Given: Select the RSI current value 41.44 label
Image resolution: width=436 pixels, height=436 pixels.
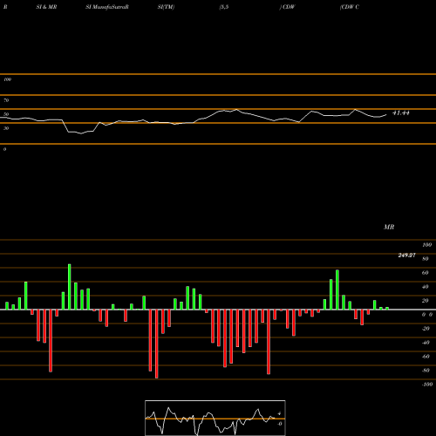Looking at the screenshot, I should point(401,113).
